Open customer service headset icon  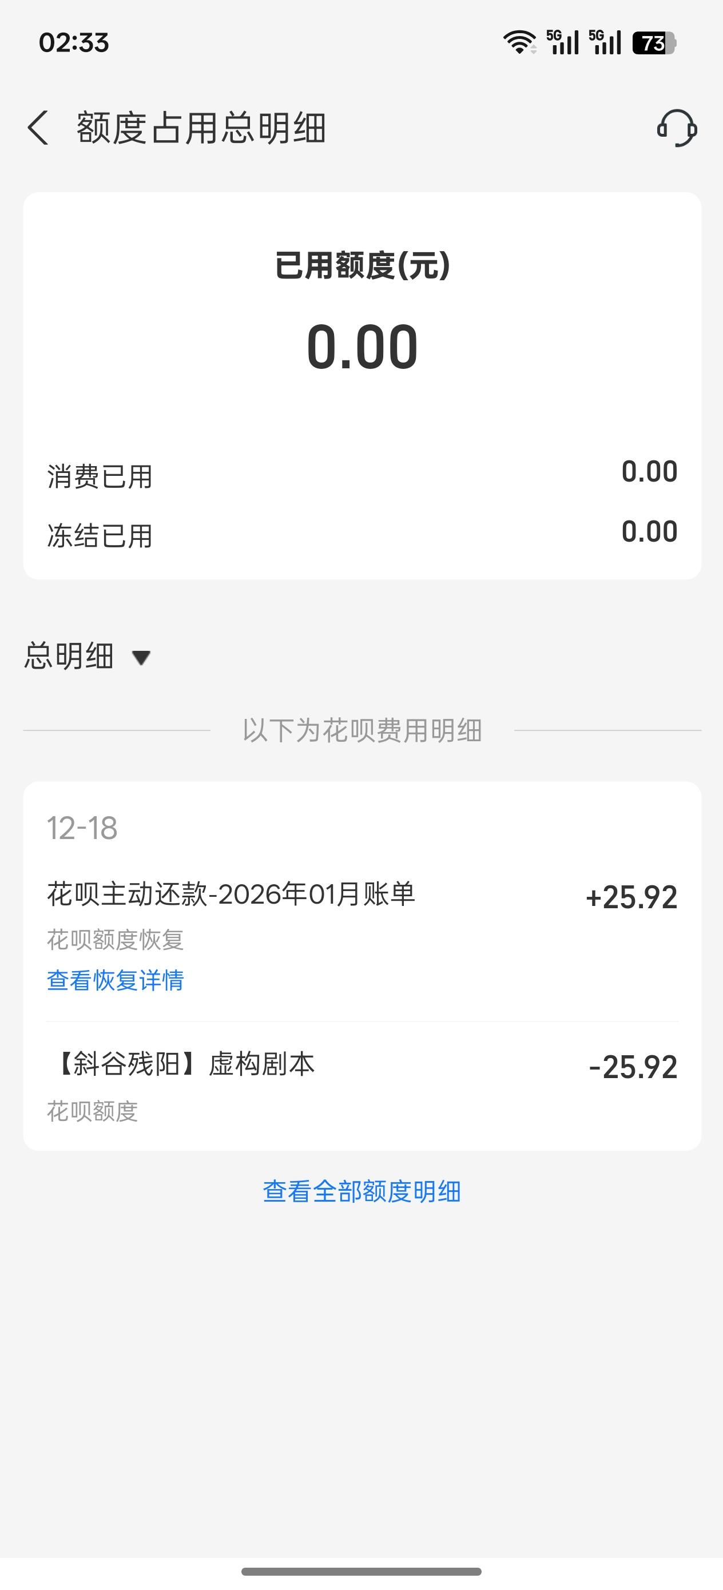[677, 128]
